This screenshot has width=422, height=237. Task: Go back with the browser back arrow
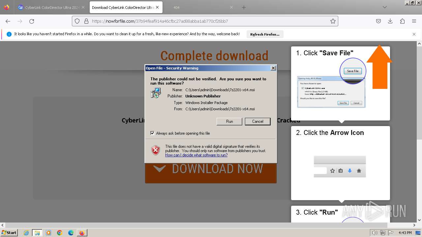coord(8,21)
